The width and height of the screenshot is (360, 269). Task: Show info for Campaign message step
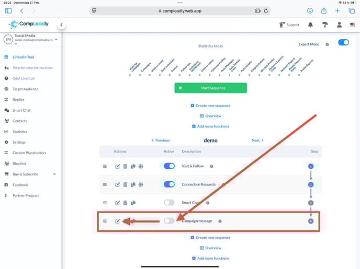click(220, 221)
